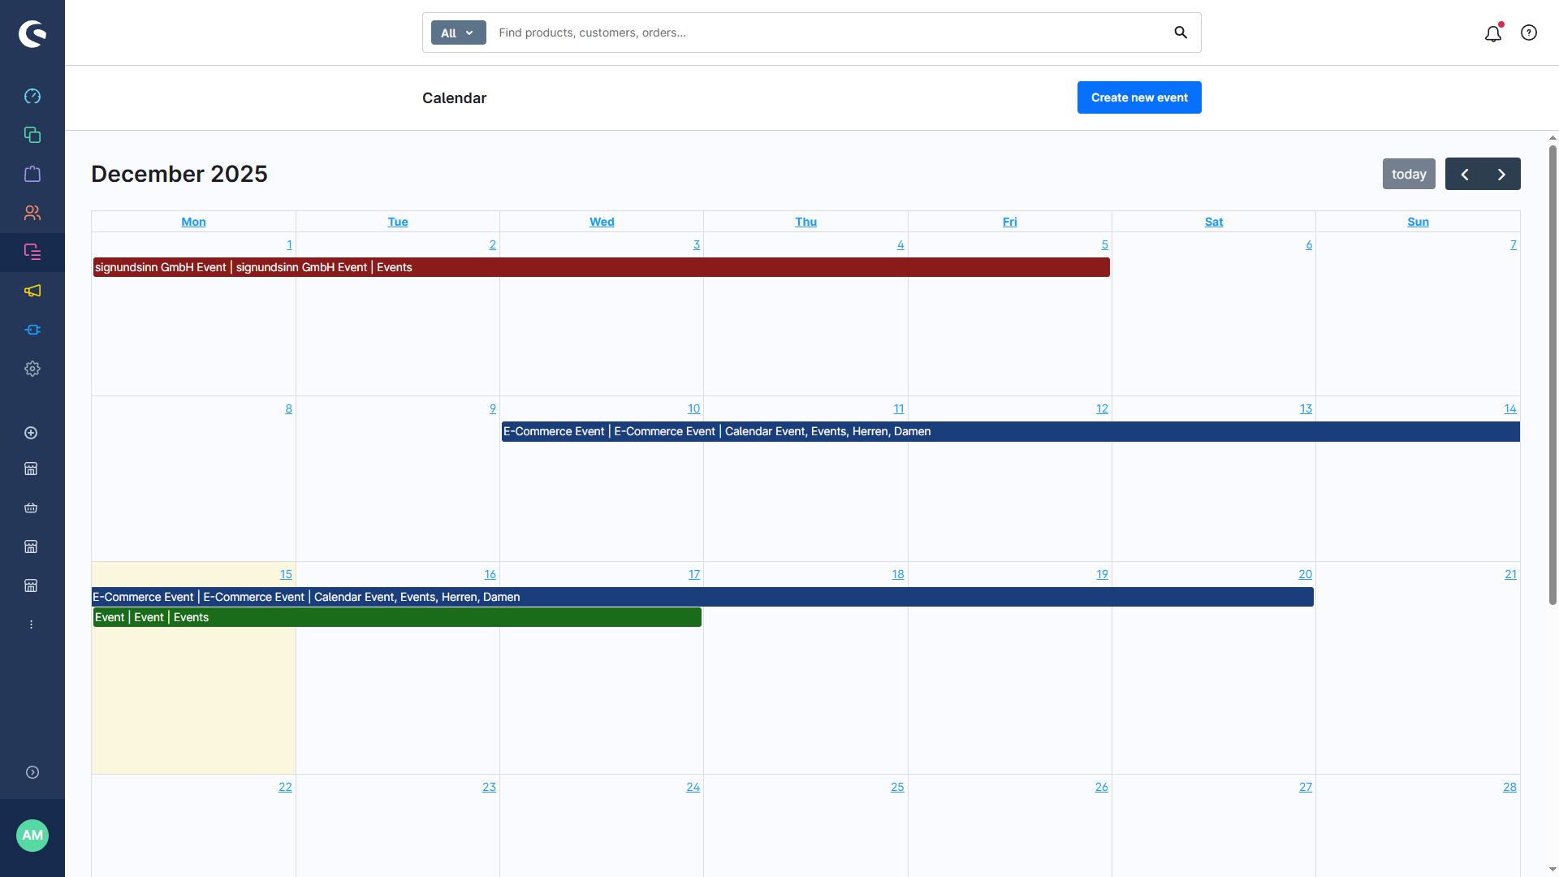Open Marketing using the megaphone icon
The image size is (1559, 877).
[x=32, y=291]
